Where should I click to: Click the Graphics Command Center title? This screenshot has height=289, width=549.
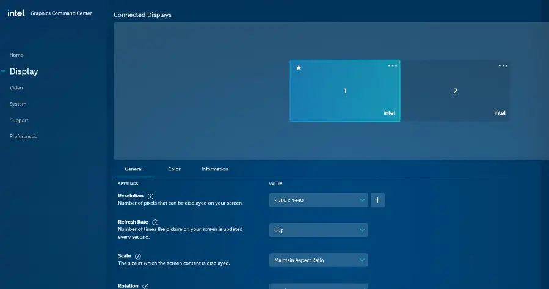tap(61, 13)
